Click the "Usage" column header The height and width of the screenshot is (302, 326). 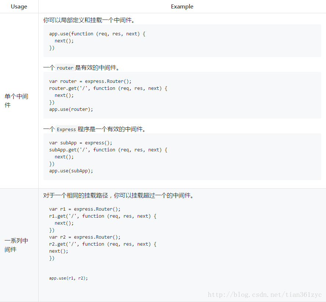[19, 7]
